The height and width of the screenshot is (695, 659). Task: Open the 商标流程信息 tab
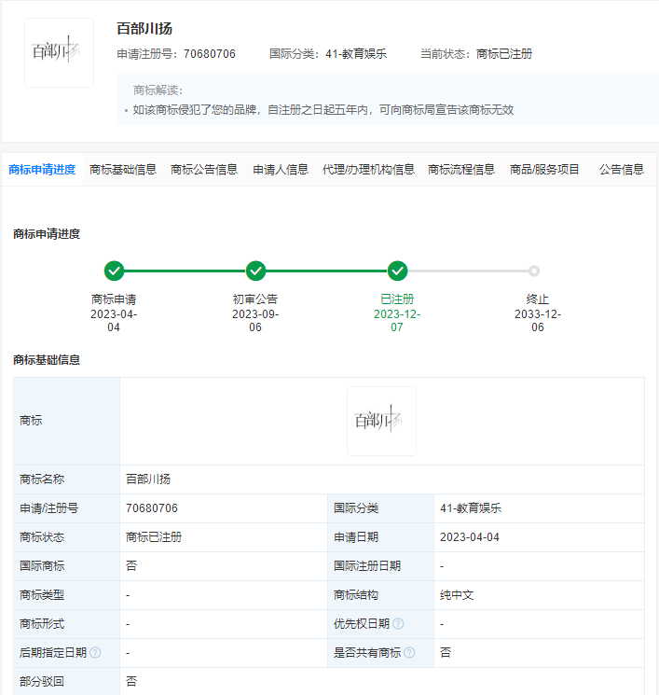point(461,169)
